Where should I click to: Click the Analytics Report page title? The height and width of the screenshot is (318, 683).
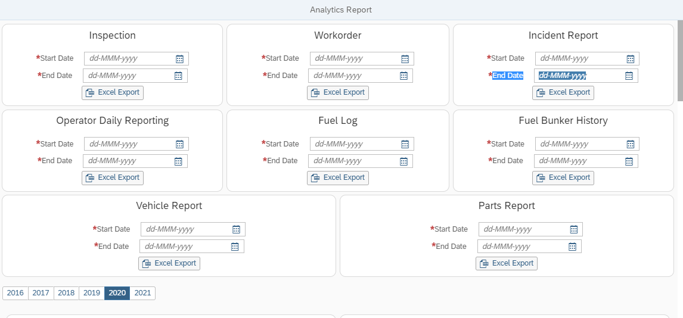(x=341, y=10)
